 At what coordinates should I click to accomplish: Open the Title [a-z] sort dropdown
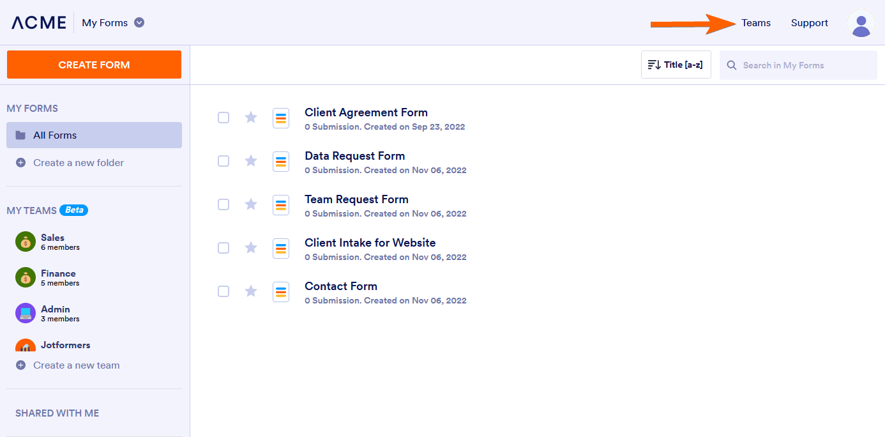point(676,65)
